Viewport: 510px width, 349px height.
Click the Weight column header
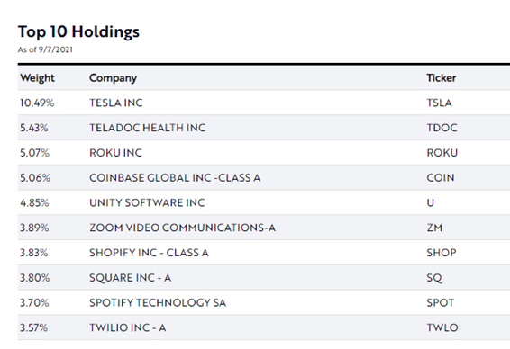point(37,78)
